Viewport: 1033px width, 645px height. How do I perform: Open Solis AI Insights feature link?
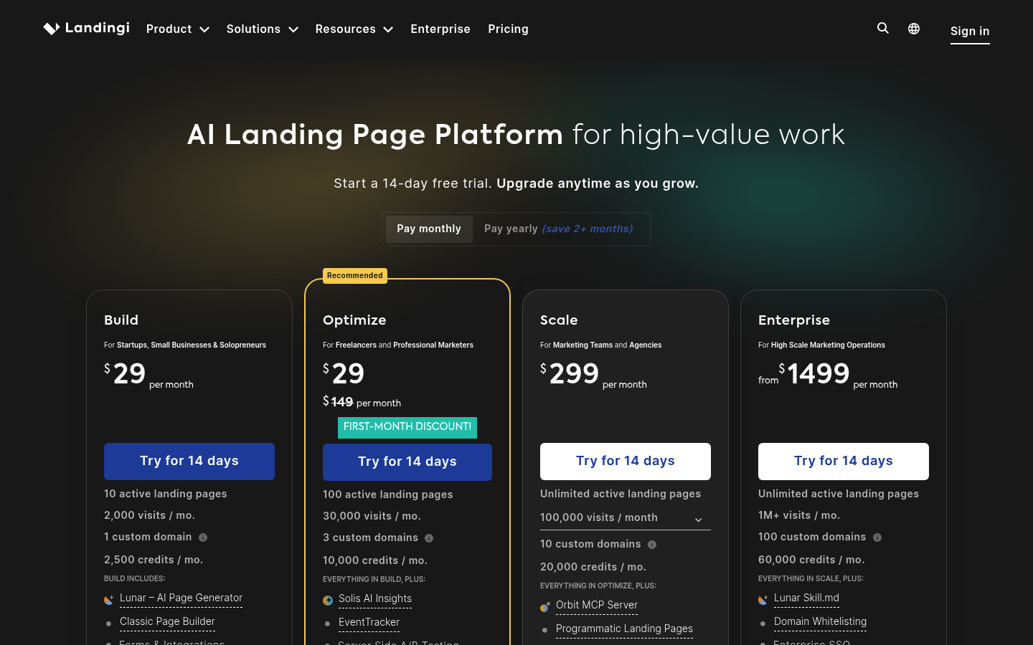click(x=375, y=598)
